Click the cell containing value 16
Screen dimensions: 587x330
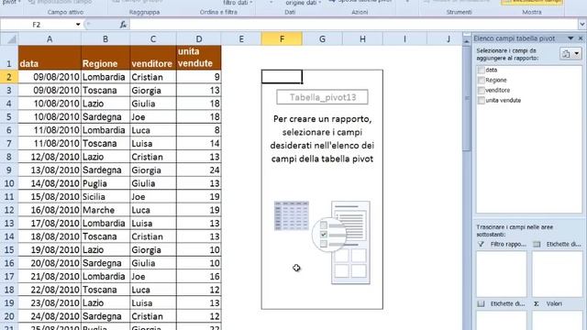pos(199,277)
